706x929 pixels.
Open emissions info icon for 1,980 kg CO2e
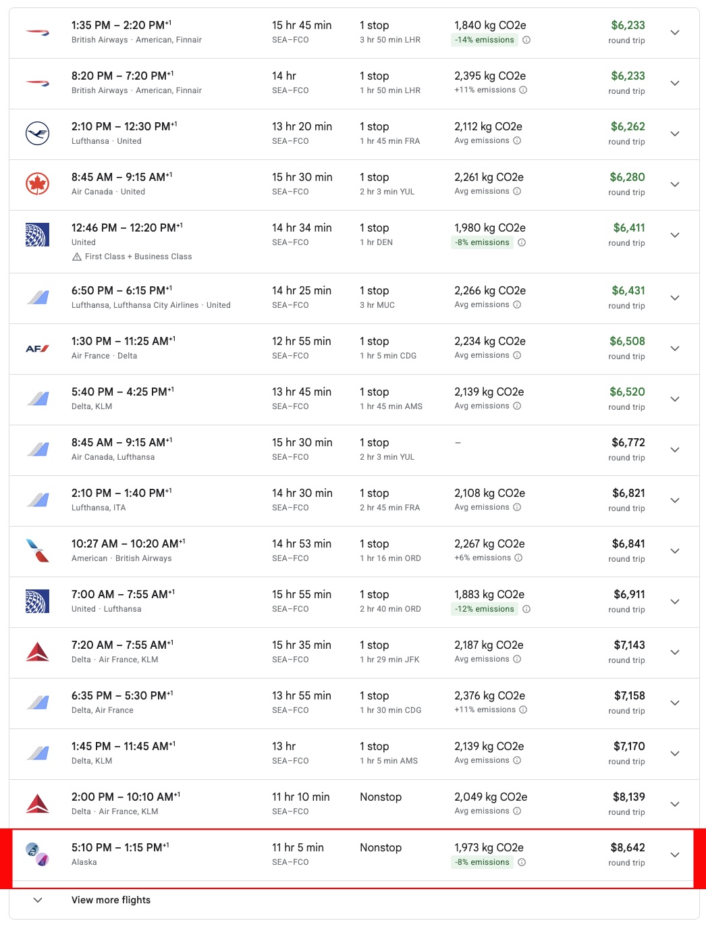522,242
